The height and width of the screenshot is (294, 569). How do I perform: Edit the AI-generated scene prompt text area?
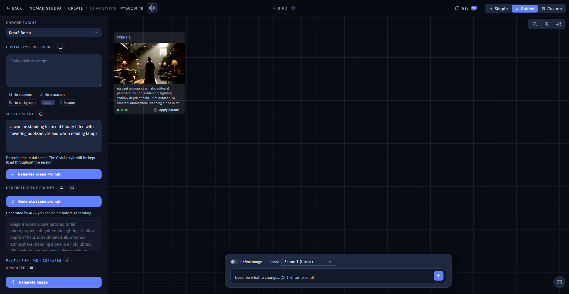coord(54,234)
